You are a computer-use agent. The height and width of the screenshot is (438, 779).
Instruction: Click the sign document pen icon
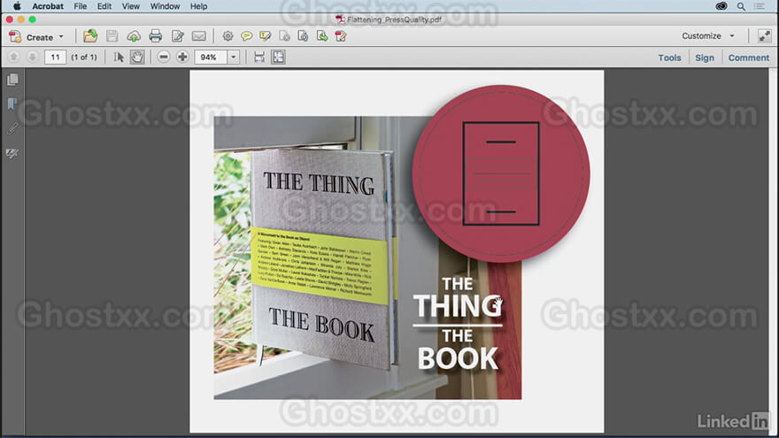pos(341,36)
